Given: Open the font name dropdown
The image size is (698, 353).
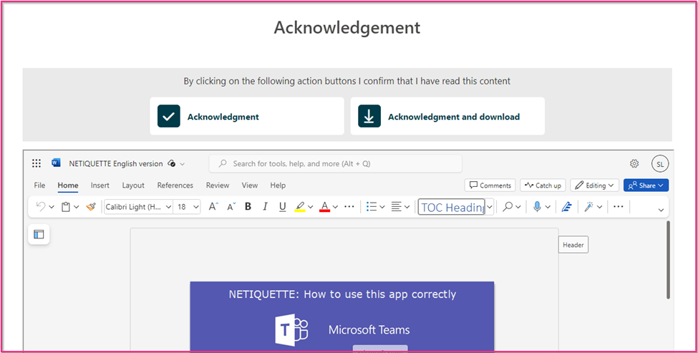Looking at the screenshot, I should (x=138, y=207).
